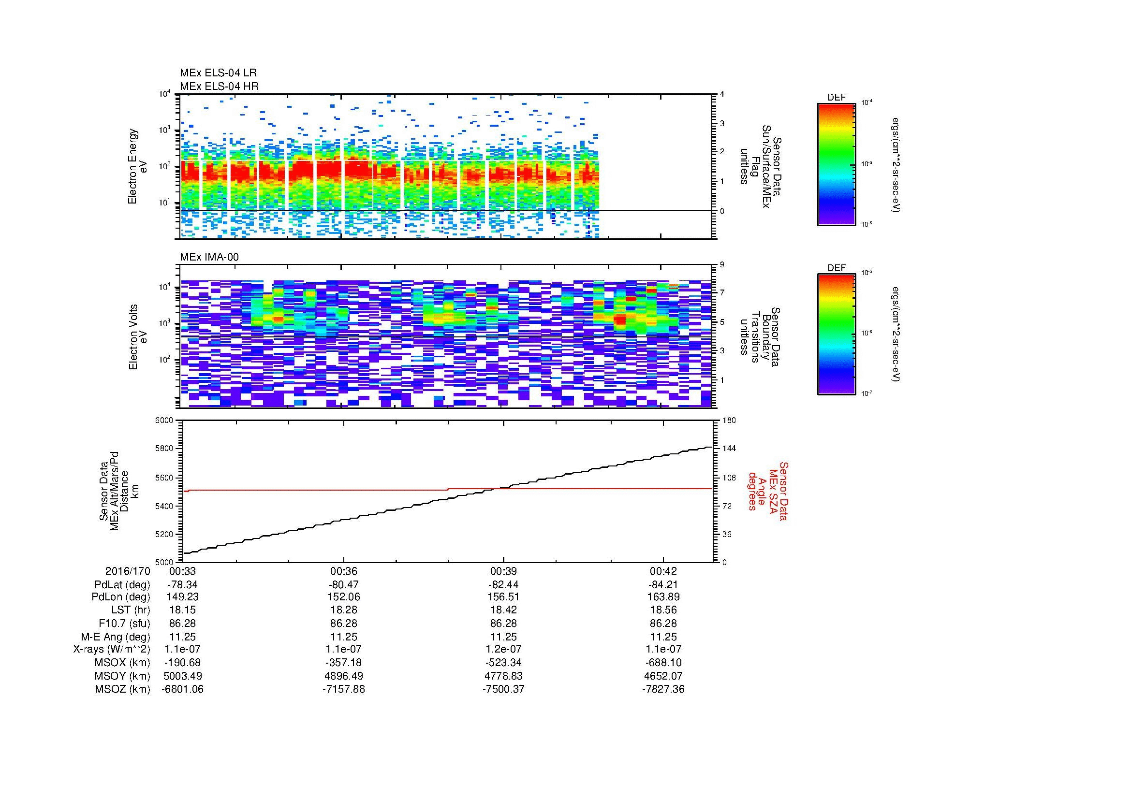This screenshot has width=1131, height=799.
Task: Click the MSOX value -688.10
Action: pyautogui.click(x=663, y=663)
